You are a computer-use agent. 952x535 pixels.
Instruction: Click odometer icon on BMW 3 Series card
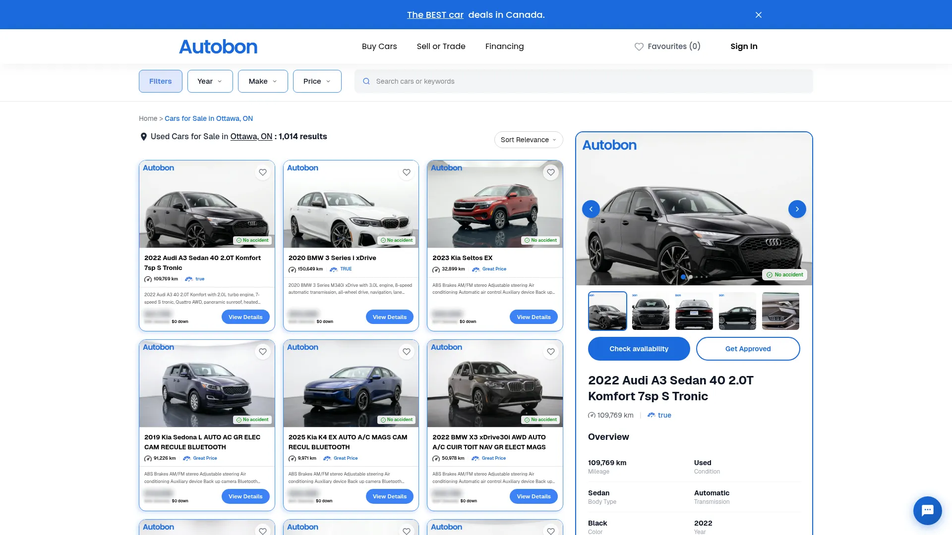pos(292,269)
